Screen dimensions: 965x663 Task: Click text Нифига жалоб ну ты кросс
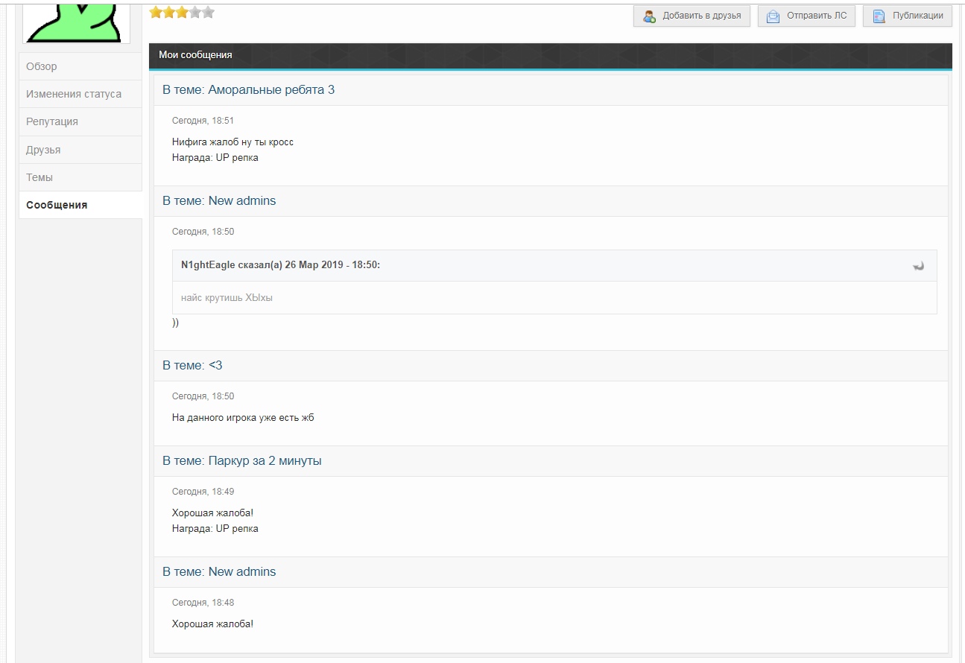point(232,142)
